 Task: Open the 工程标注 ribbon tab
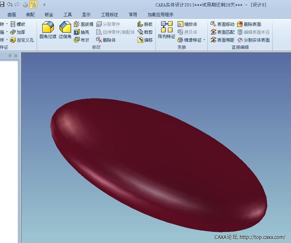[x=109, y=14]
